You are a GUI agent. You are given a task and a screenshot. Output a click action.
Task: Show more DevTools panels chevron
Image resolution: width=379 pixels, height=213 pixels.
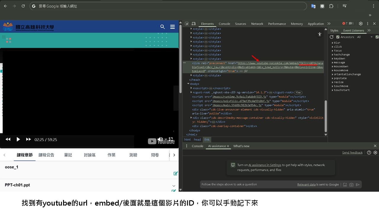coord(329,24)
